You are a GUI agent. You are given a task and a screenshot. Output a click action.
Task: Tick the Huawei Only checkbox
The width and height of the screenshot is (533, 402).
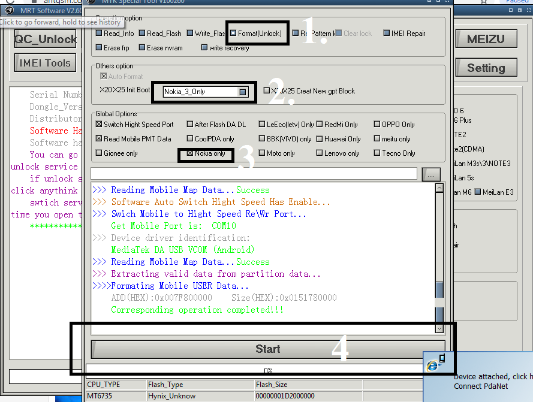(320, 138)
